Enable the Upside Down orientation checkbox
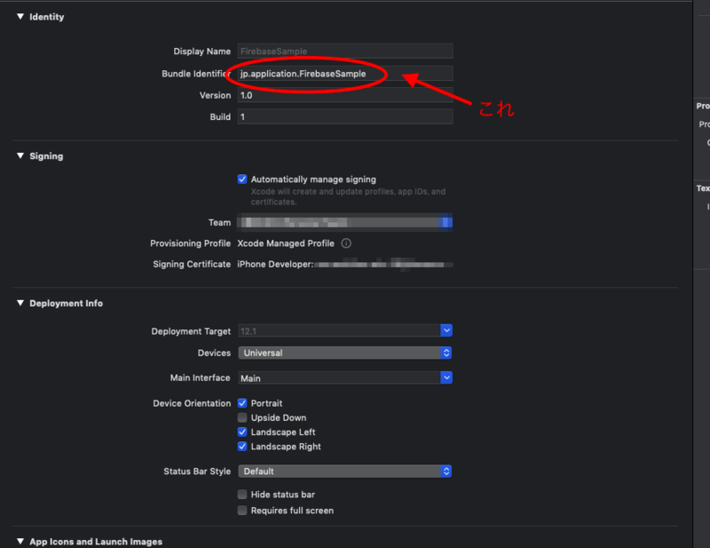Viewport: 710px width, 548px height. click(242, 417)
